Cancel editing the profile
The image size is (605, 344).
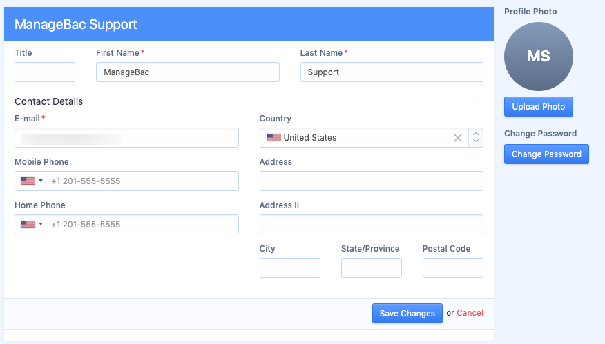tap(470, 313)
